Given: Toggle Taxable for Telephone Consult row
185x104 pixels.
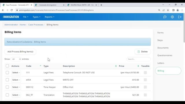Looking at the screenshot, I should [x=145, y=73].
